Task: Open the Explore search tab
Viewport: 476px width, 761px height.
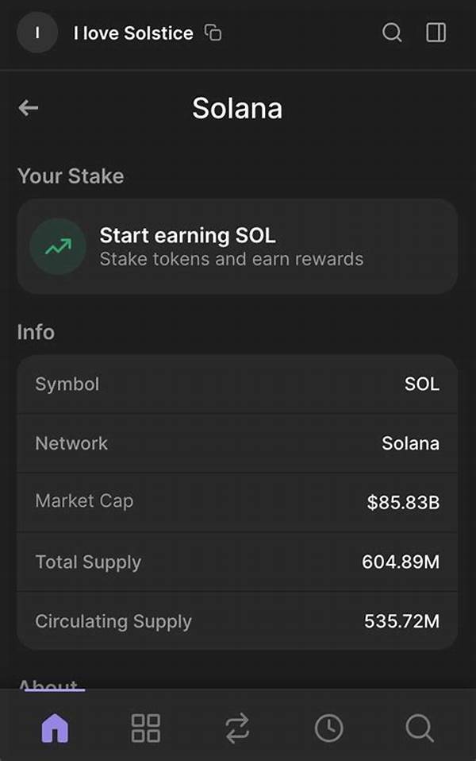Action: [x=419, y=728]
